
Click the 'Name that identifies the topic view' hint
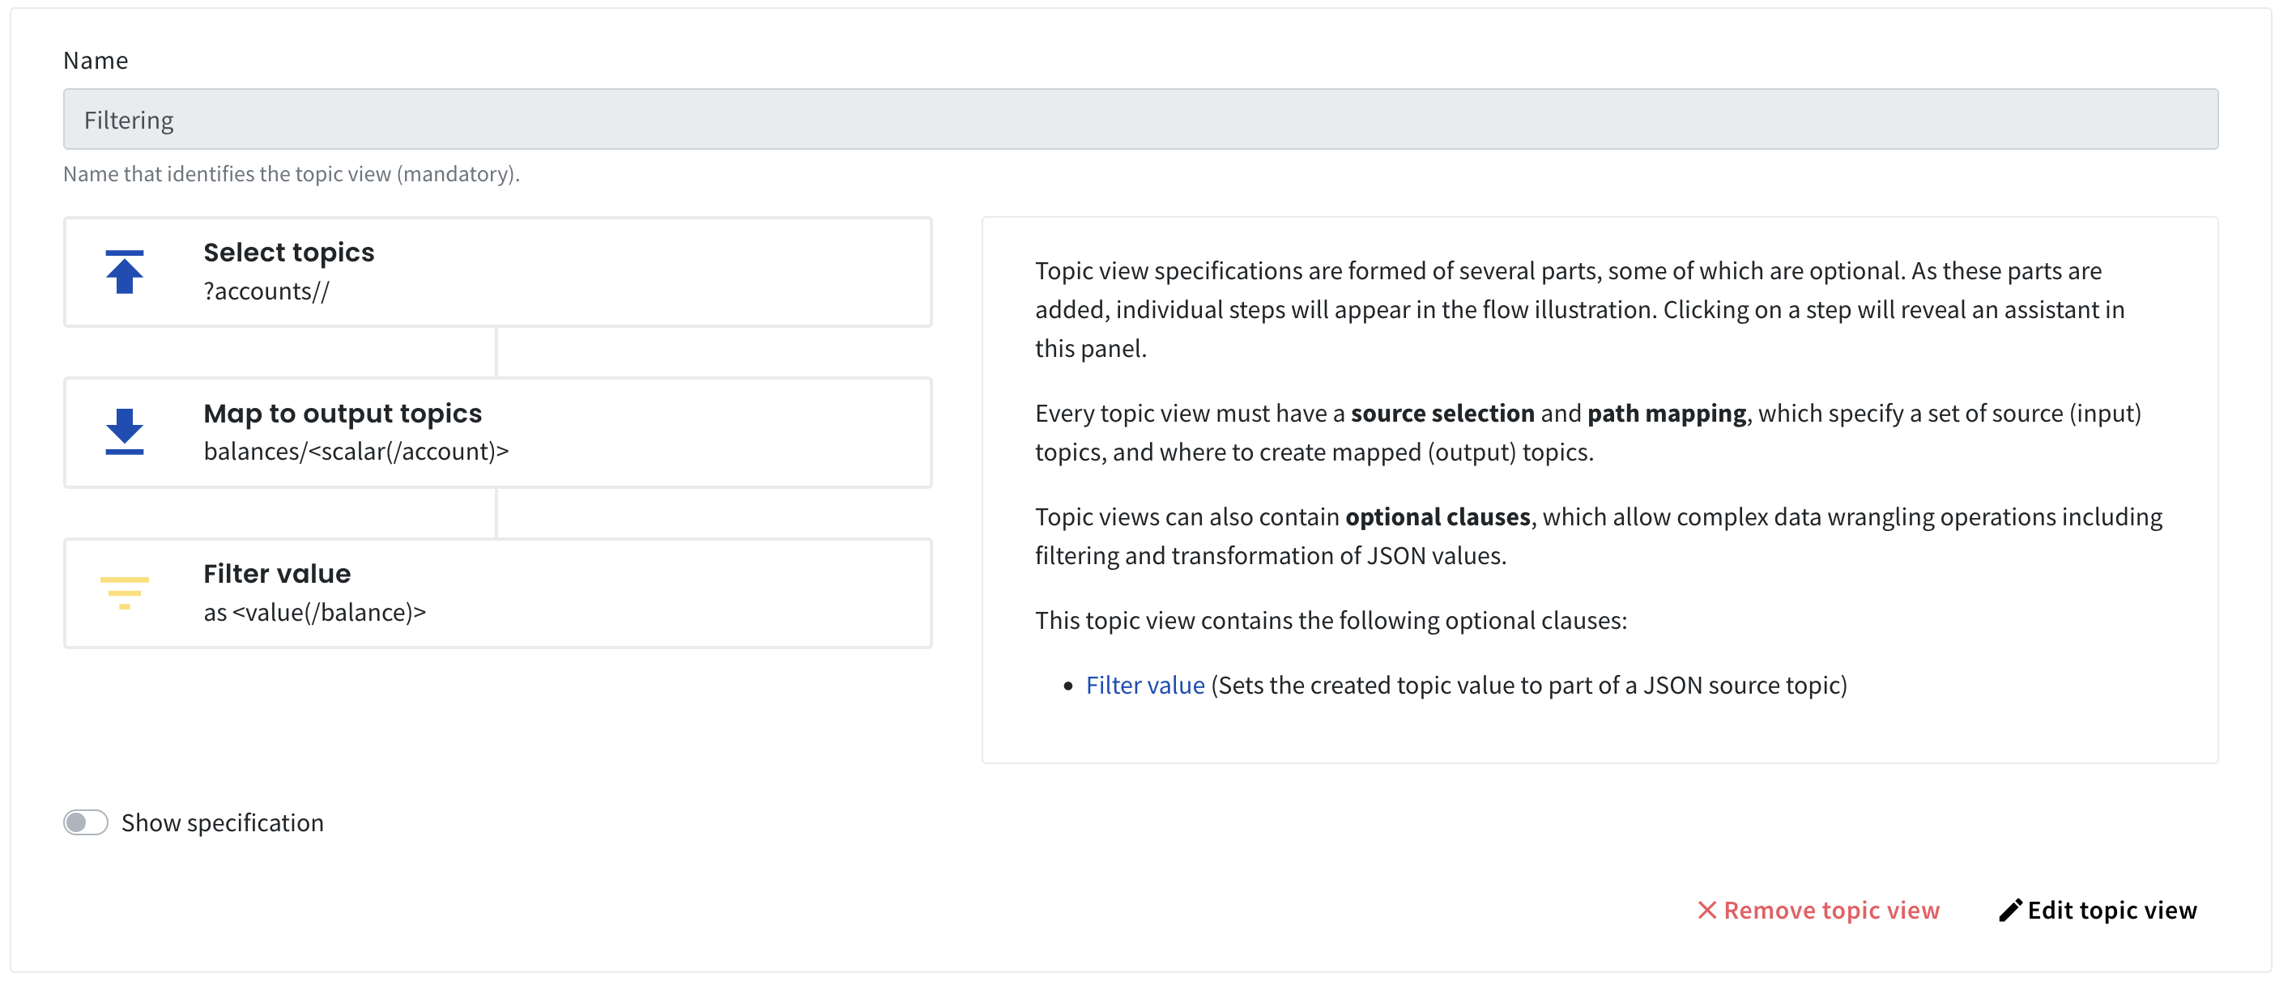291,173
